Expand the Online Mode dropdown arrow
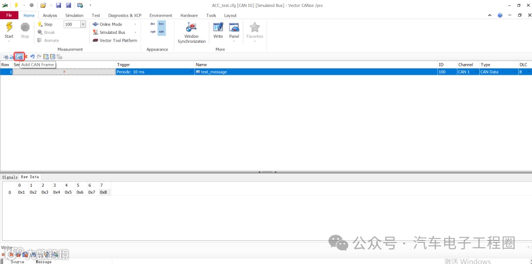The image size is (532, 264). coord(135,25)
